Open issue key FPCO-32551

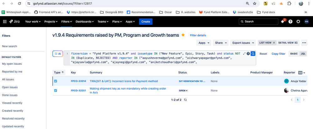78,90
